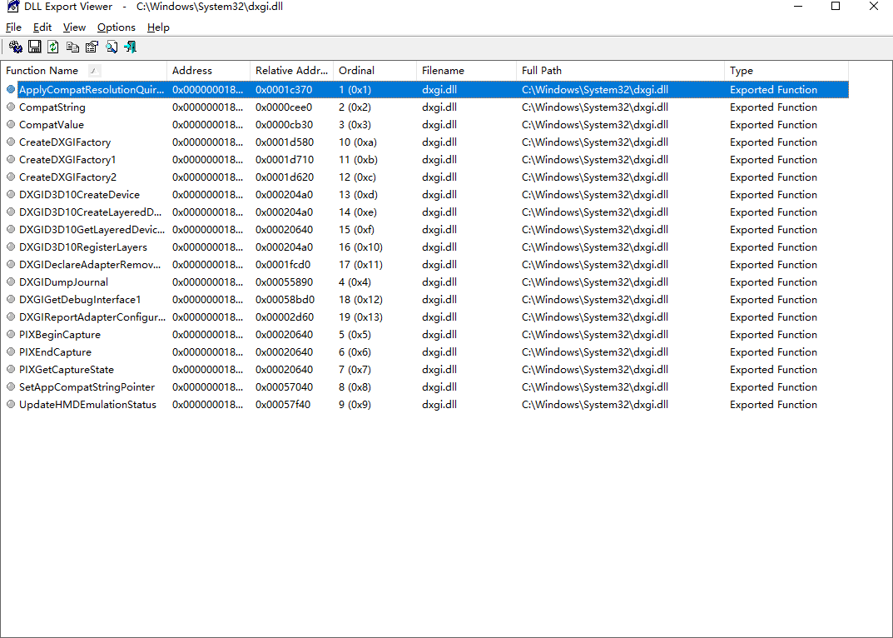Click ordinal value 11 (0xb)
The height and width of the screenshot is (638, 893).
(x=358, y=160)
